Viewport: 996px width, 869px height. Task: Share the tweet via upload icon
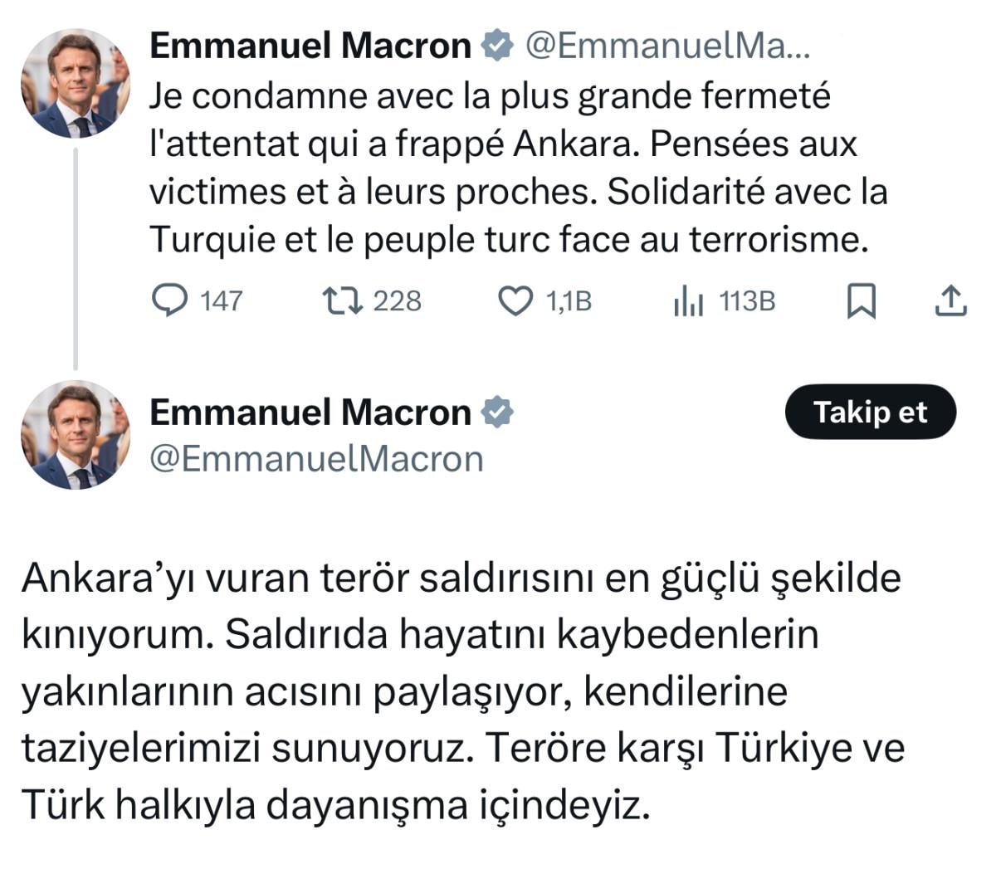coord(950,300)
